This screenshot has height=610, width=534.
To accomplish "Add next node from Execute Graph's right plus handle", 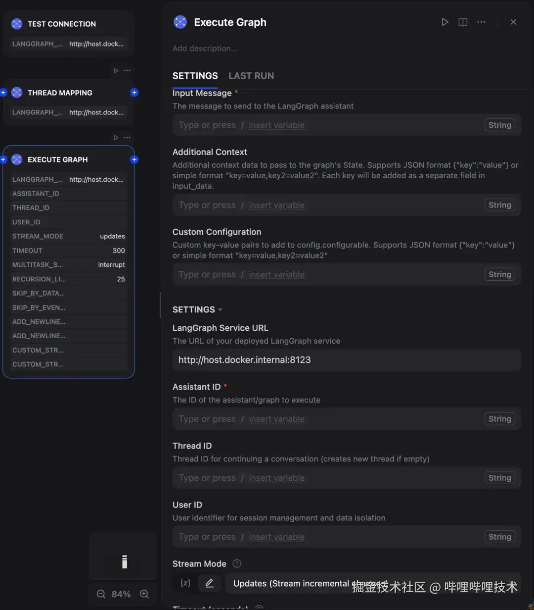I will 134,159.
